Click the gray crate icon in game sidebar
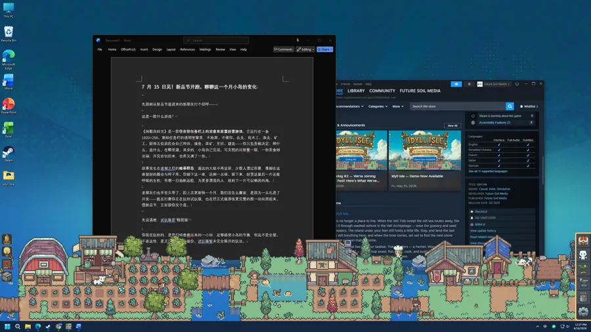The width and height of the screenshot is (591, 332). (x=7, y=276)
